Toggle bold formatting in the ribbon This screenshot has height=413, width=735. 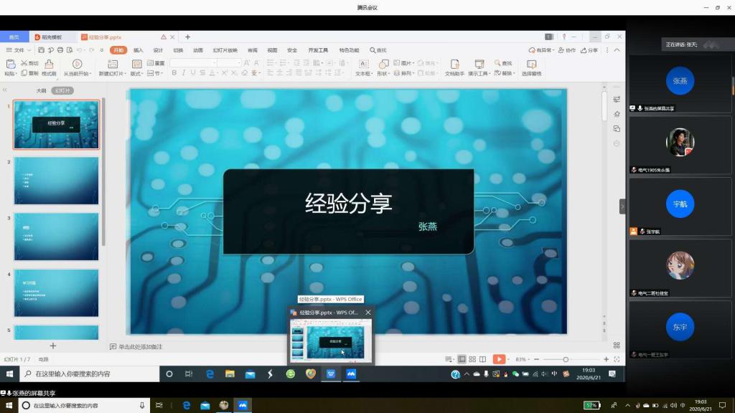coord(174,73)
